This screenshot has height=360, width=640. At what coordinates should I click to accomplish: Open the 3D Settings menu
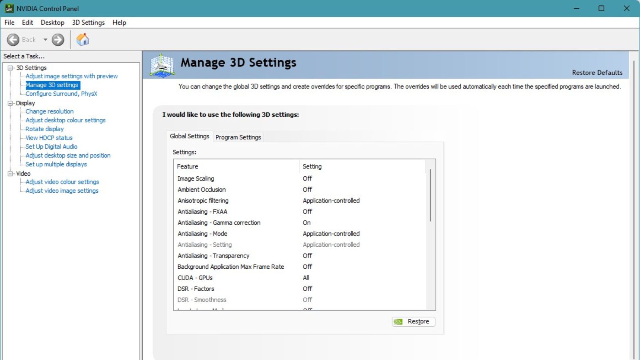click(x=88, y=22)
